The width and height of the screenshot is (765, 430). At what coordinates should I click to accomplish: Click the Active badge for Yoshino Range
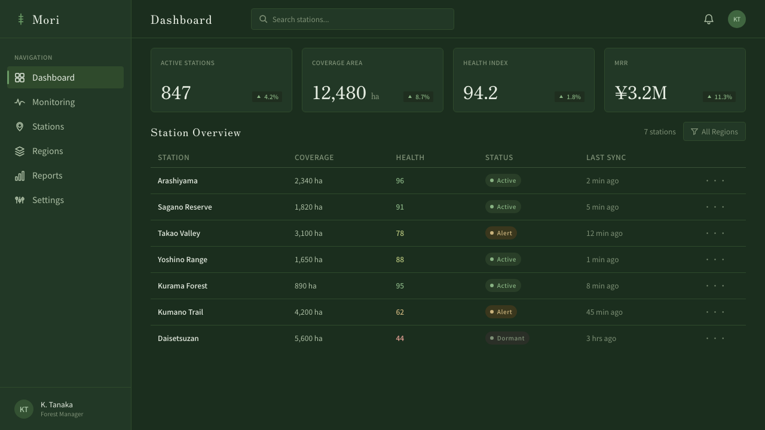503,259
